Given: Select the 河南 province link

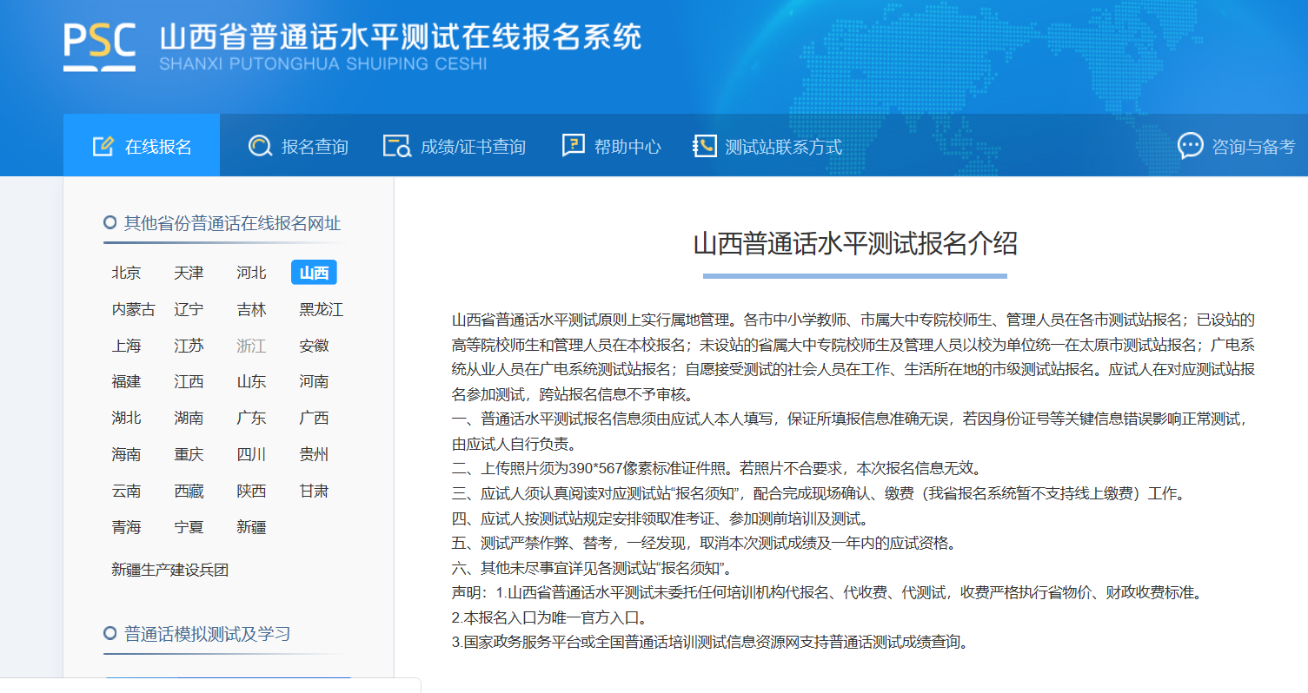Looking at the screenshot, I should point(314,381).
